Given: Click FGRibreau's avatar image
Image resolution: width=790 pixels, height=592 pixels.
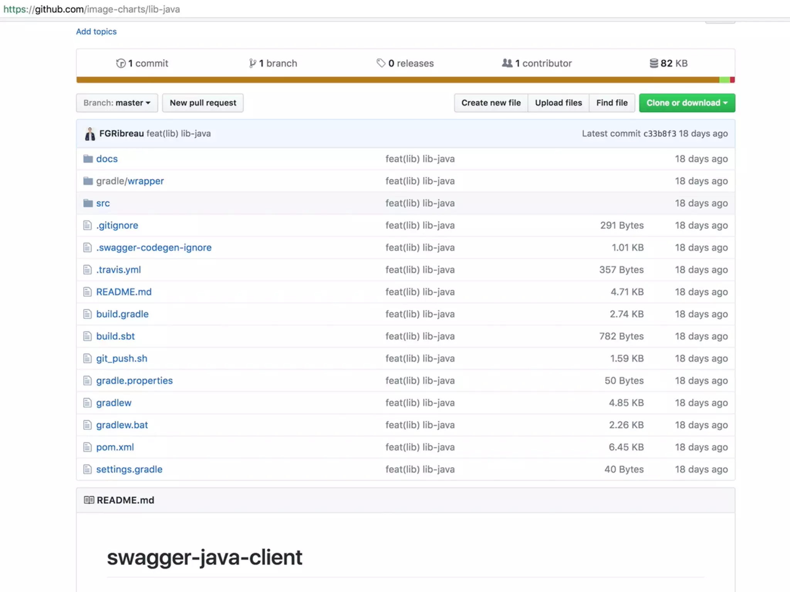Looking at the screenshot, I should [90, 134].
